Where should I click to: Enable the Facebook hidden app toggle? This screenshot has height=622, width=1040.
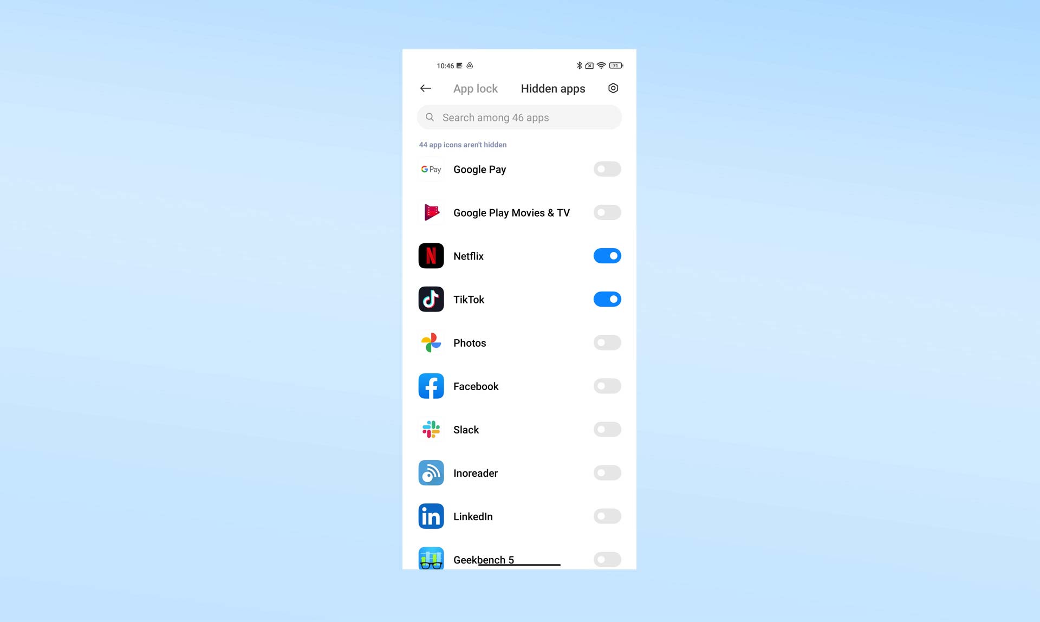(x=607, y=386)
